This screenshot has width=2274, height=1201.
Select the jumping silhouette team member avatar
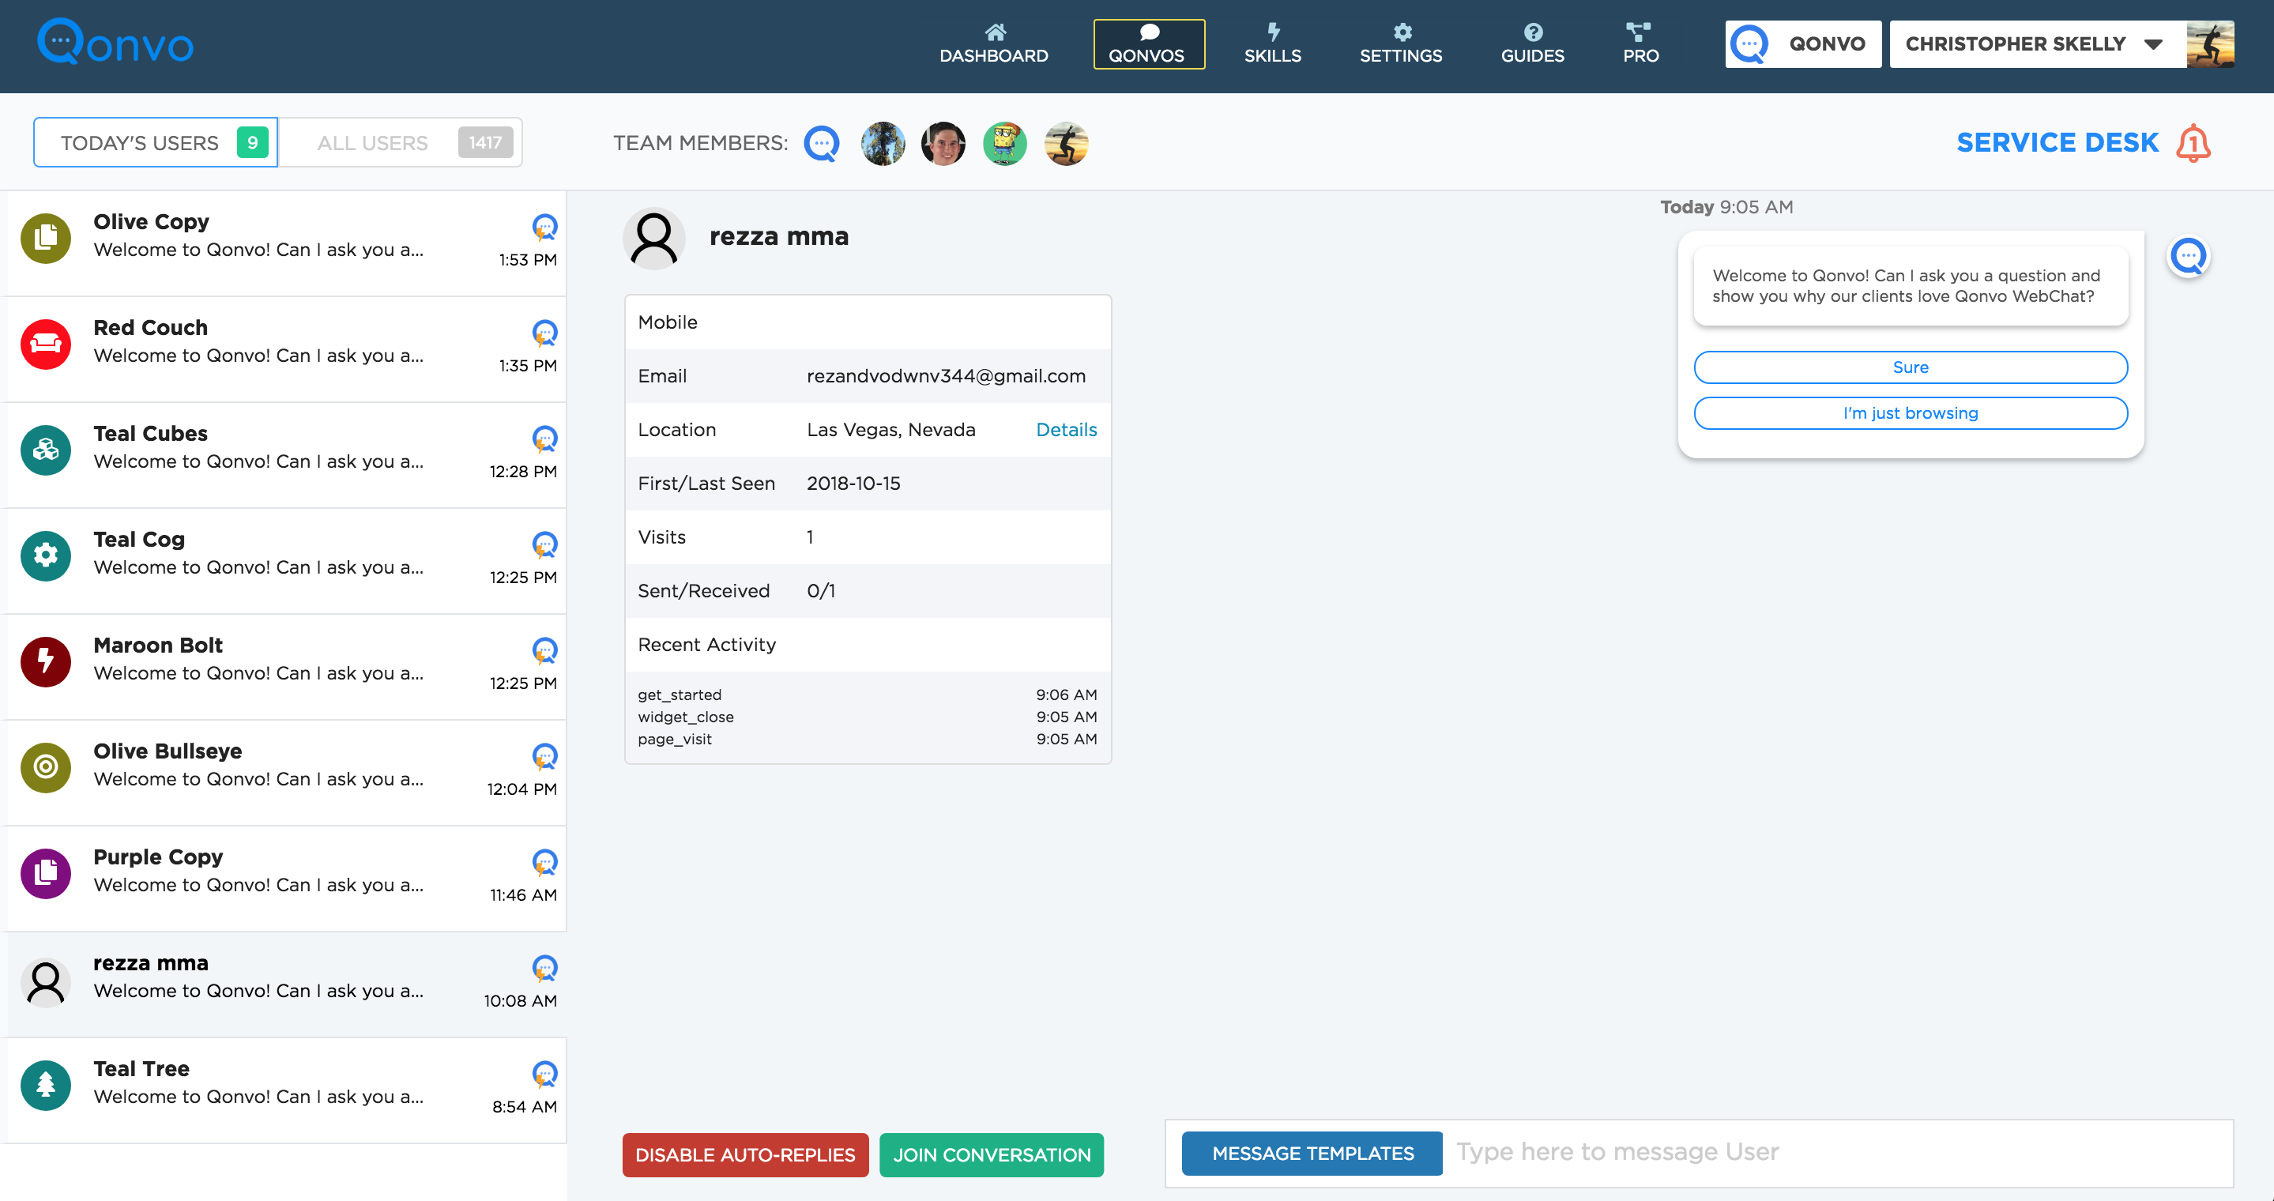click(1066, 143)
